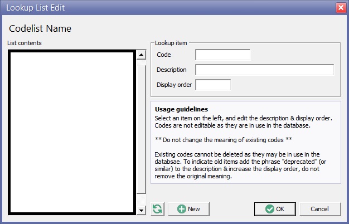
Task: Click the Display order label
Action: pyautogui.click(x=174, y=85)
